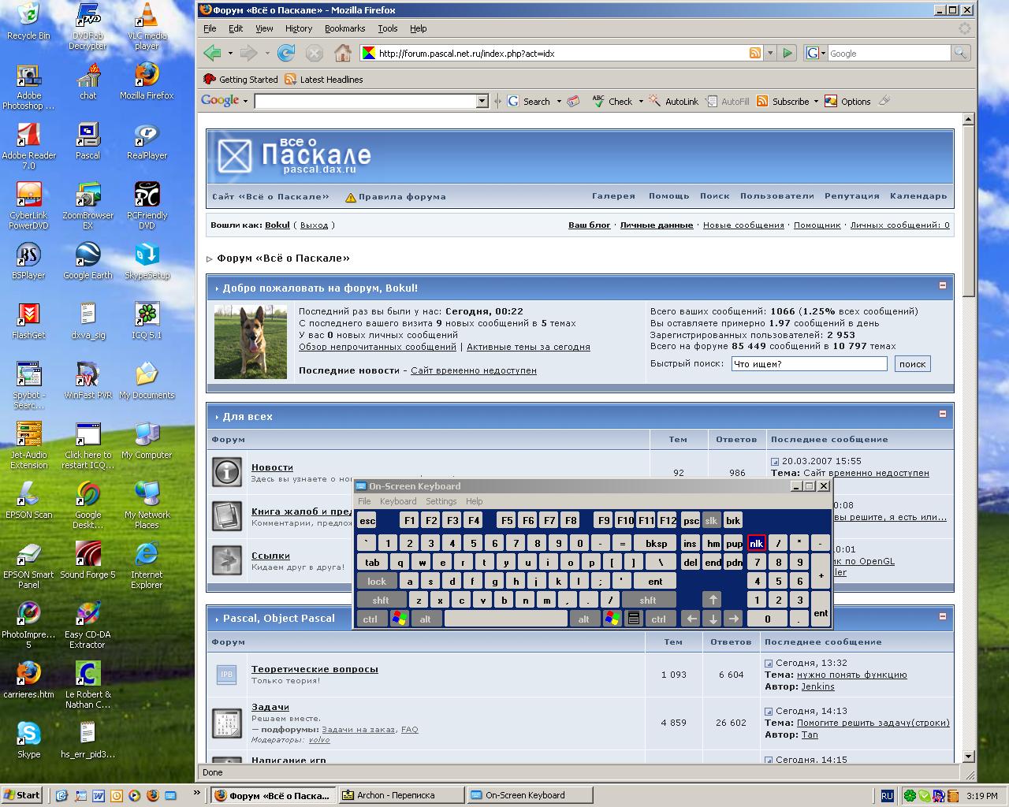Click the page's vertical scrollbar down arrow

(968, 757)
